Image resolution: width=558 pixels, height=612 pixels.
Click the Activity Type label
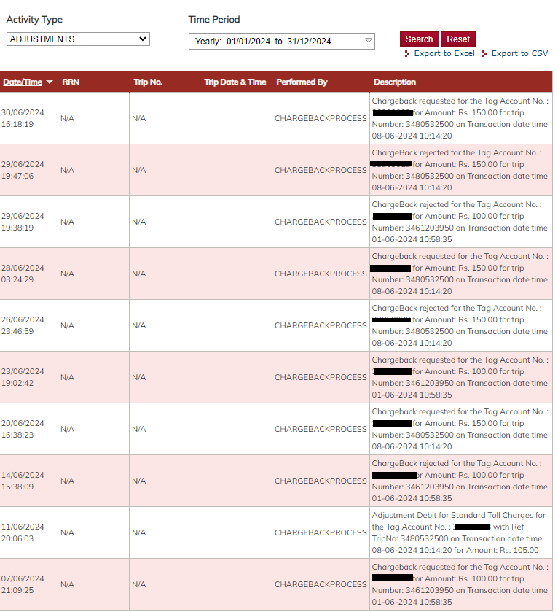pyautogui.click(x=34, y=20)
